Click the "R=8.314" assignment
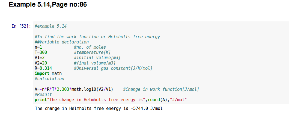The image size is (289, 117). tap(43, 68)
